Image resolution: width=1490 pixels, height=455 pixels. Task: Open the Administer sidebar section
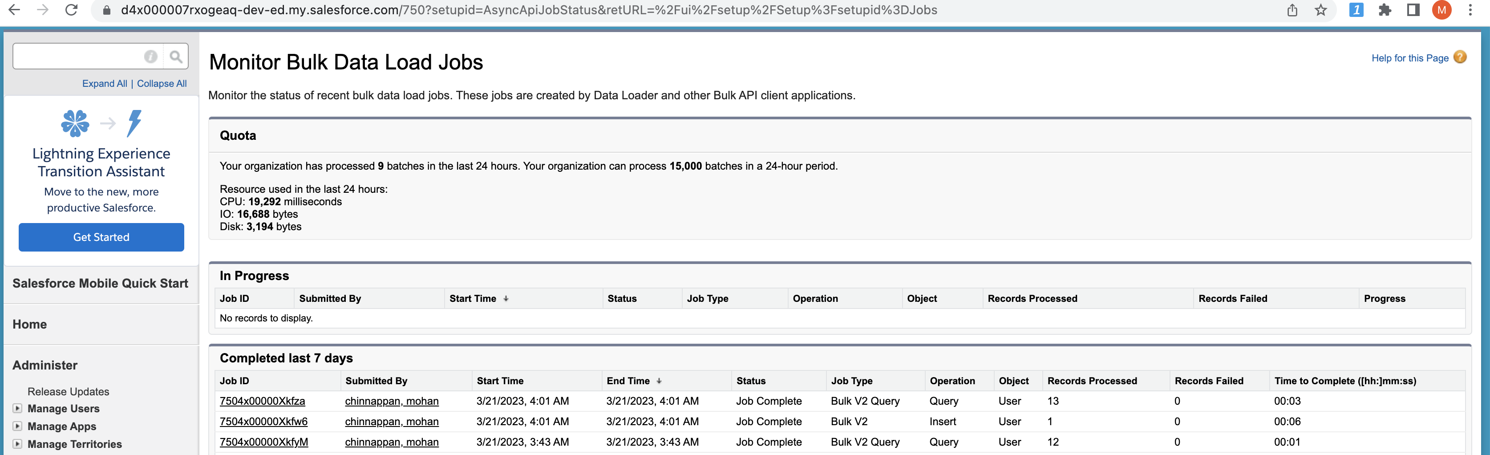pos(45,365)
